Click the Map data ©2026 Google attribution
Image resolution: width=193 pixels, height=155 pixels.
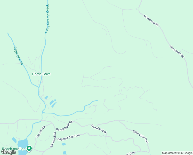point(177,153)
